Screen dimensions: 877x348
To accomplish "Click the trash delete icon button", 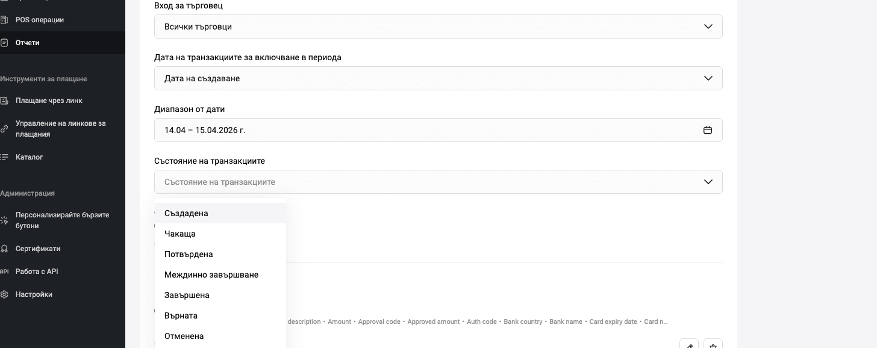I will pyautogui.click(x=713, y=345).
